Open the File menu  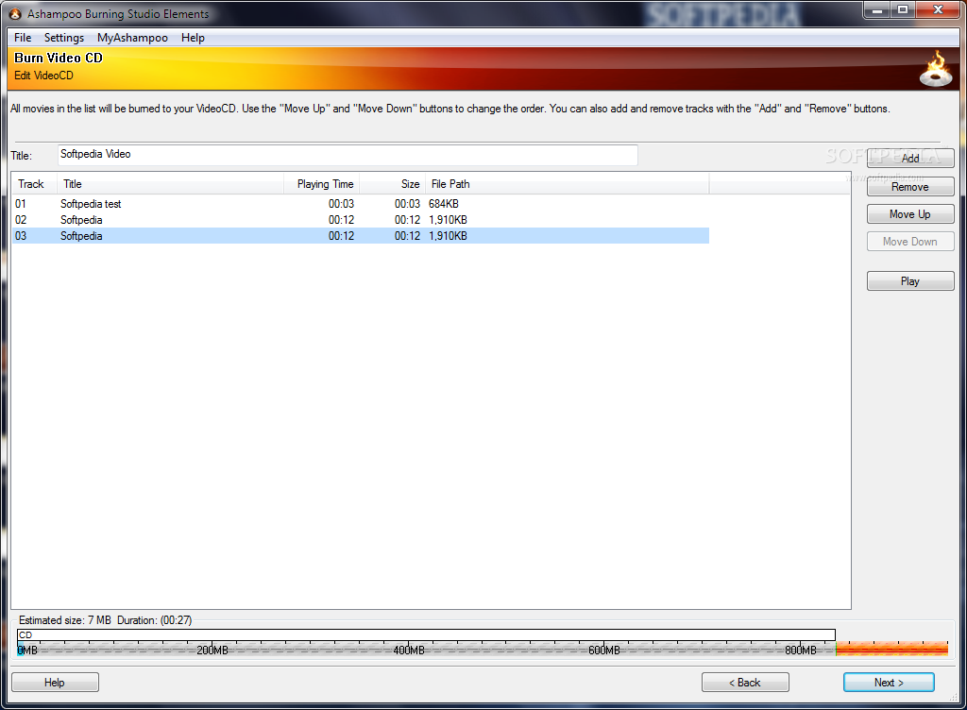click(x=23, y=38)
